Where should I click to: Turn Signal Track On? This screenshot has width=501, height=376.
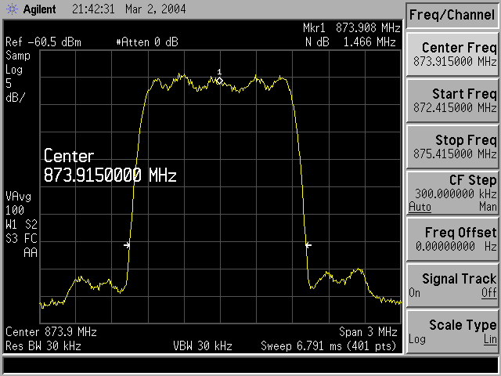pyautogui.click(x=414, y=292)
